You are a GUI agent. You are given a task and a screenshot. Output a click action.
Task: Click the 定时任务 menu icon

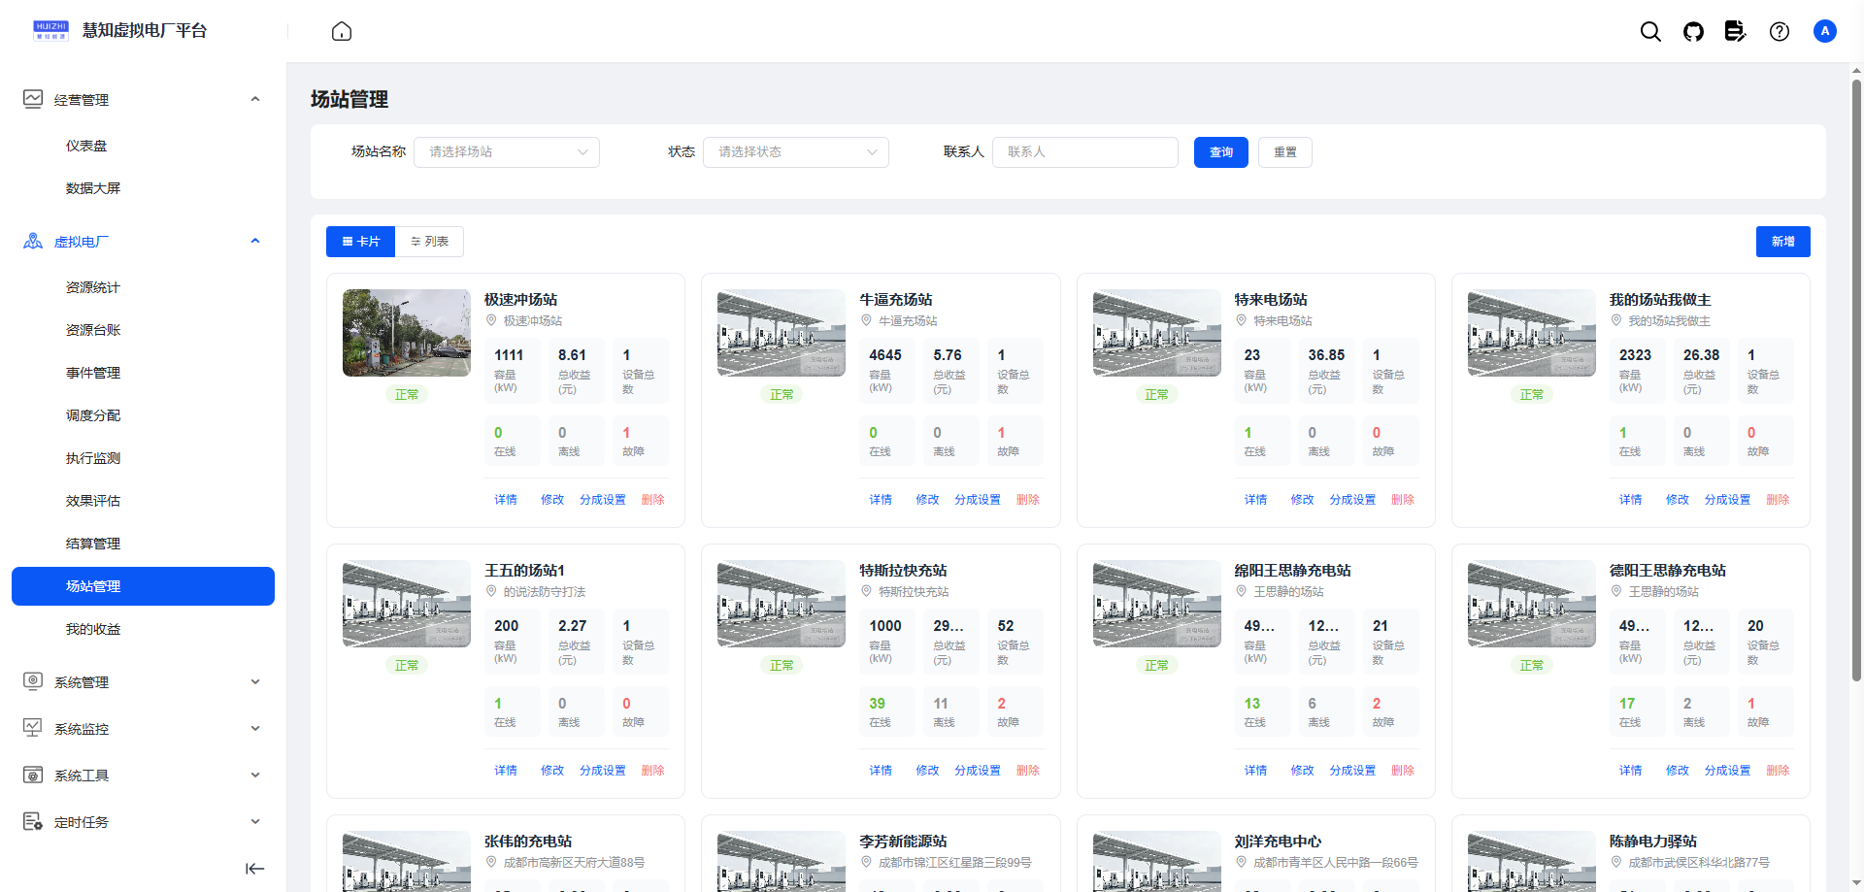click(x=33, y=821)
